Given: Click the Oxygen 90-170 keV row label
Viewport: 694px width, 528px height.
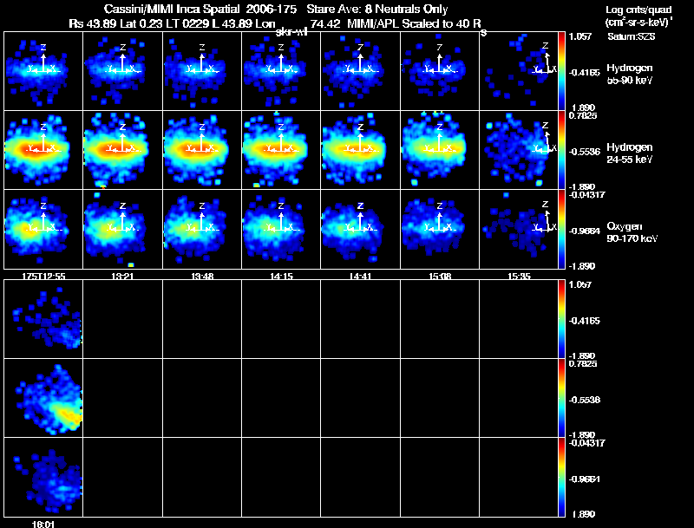Looking at the screenshot, I should 632,232.
